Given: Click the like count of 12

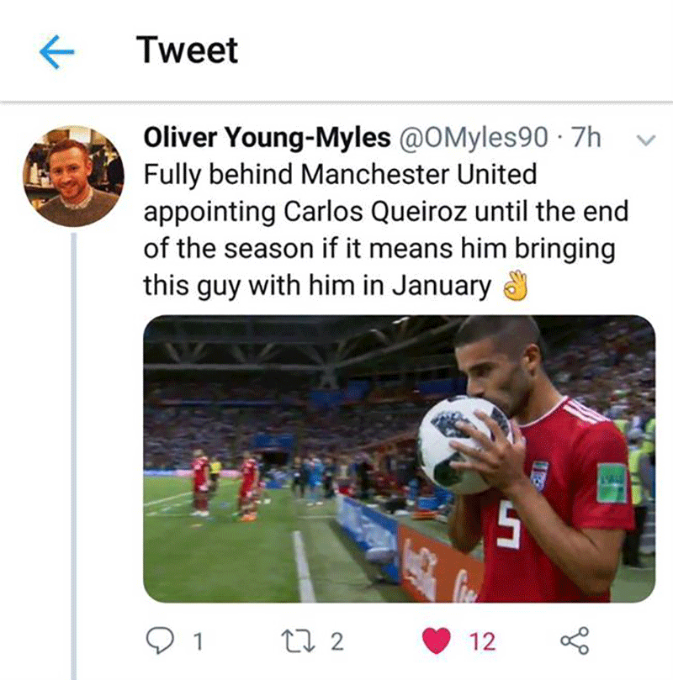Looking at the screenshot, I should click(x=481, y=642).
